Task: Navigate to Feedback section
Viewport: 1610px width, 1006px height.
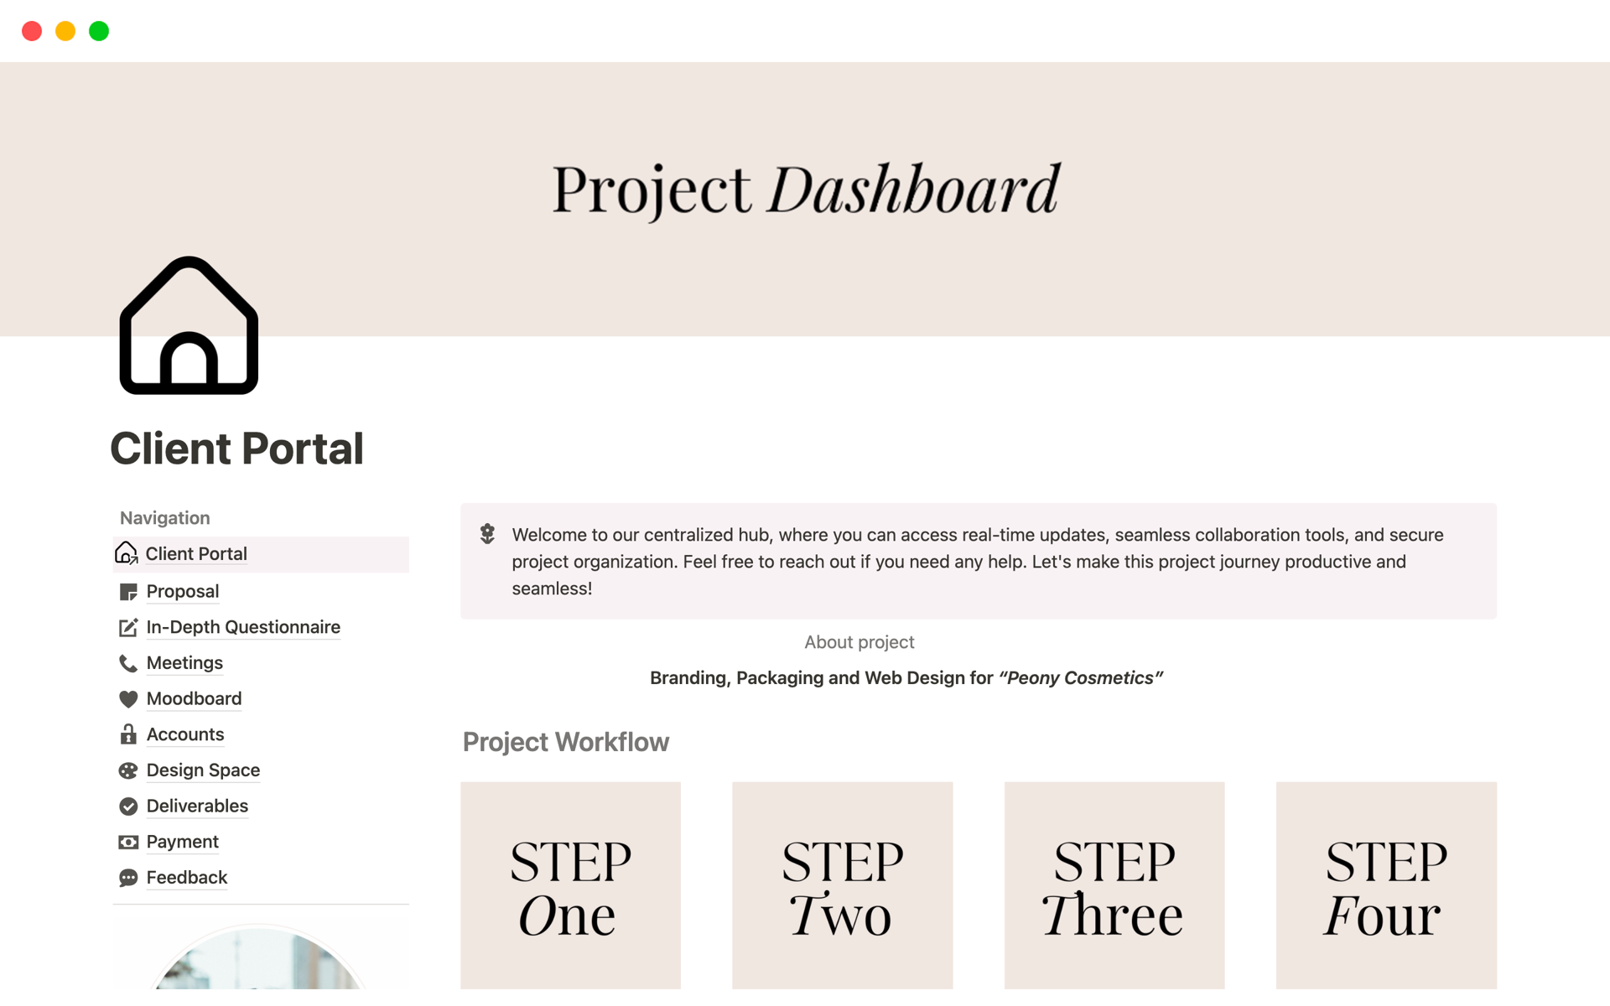Action: 187,878
